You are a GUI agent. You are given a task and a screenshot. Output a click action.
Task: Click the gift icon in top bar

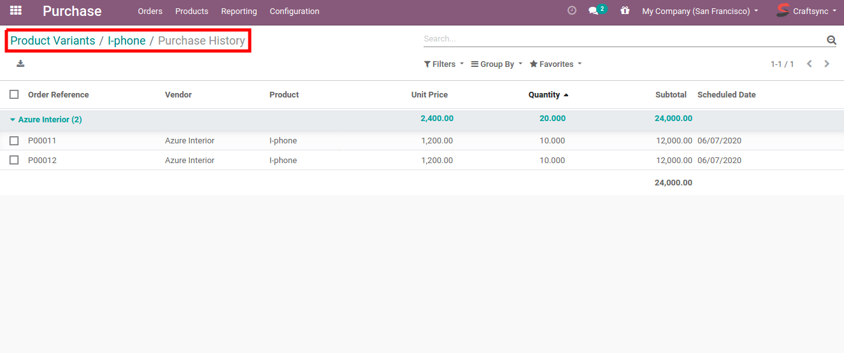[x=624, y=11]
